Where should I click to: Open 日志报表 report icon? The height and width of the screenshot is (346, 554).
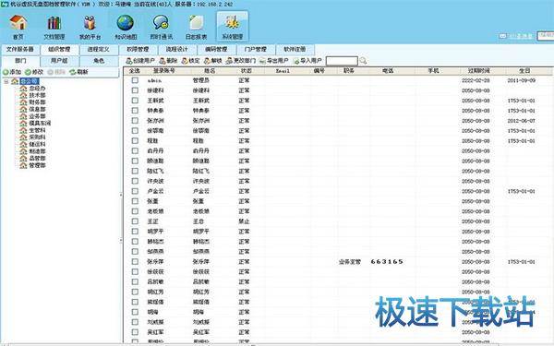click(x=197, y=22)
